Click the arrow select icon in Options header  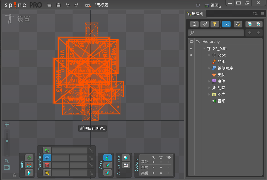coord(154,157)
